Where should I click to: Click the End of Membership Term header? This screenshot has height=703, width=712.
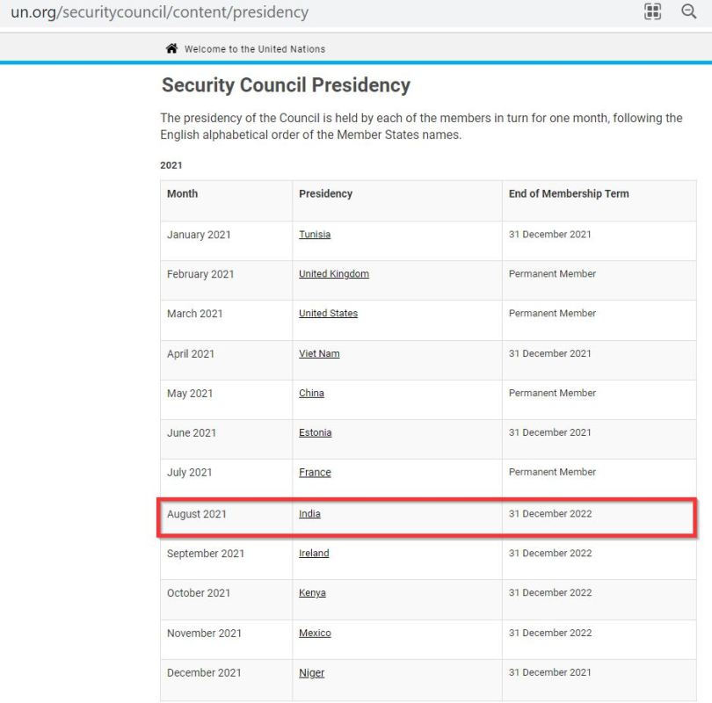coord(568,194)
